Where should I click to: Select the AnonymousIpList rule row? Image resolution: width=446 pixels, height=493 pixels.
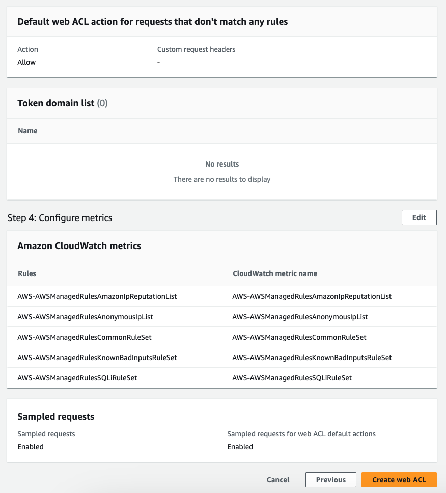coord(222,317)
